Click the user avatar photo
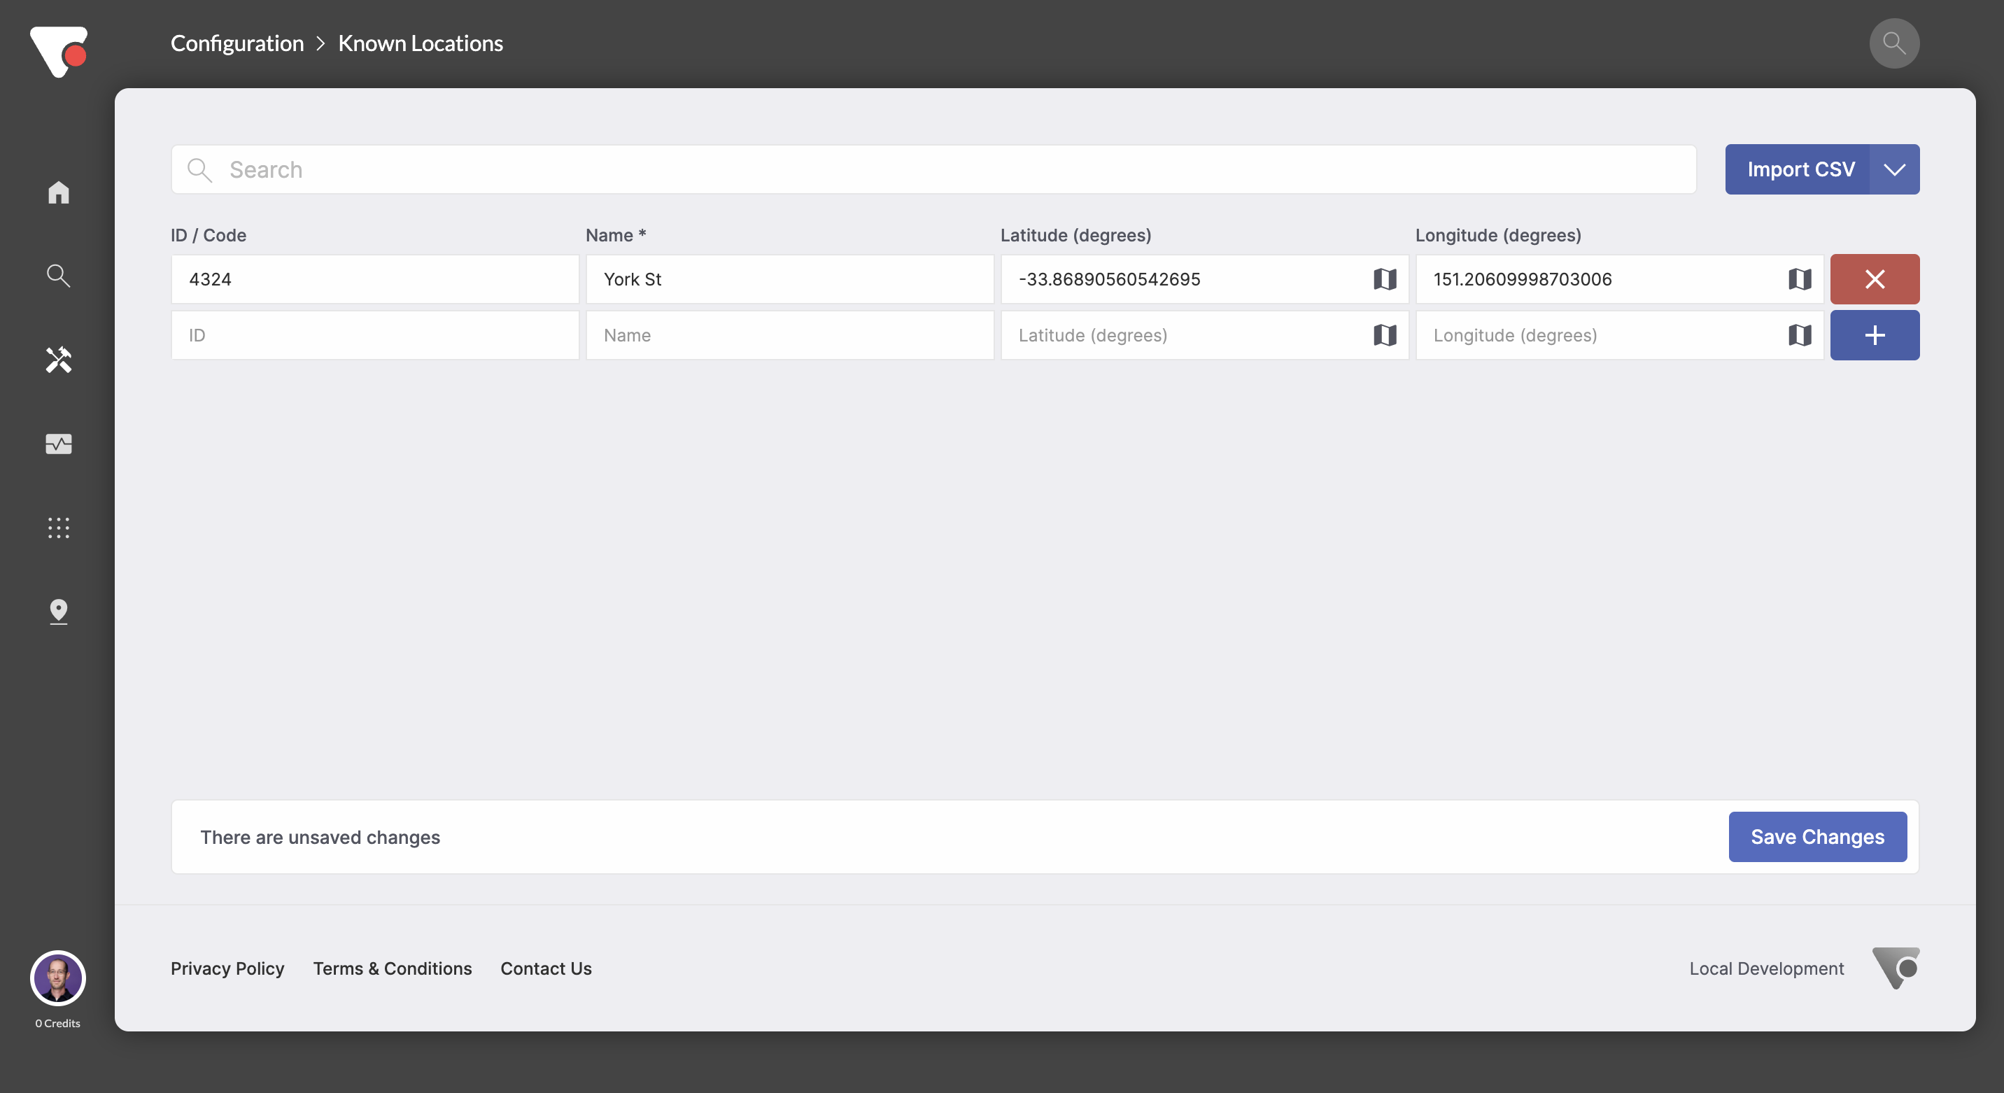The image size is (2004, 1093). point(57,978)
